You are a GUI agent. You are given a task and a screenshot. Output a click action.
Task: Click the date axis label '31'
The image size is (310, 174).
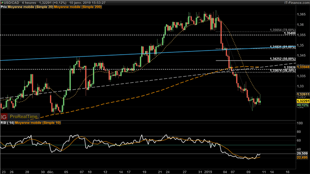(x=200, y=172)
